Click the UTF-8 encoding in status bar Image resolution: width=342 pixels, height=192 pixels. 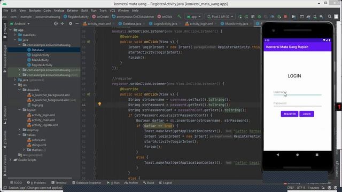tap(301, 188)
